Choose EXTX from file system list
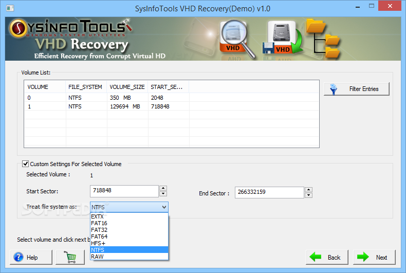Image resolution: width=406 pixels, height=273 pixels. pyautogui.click(x=130, y=216)
